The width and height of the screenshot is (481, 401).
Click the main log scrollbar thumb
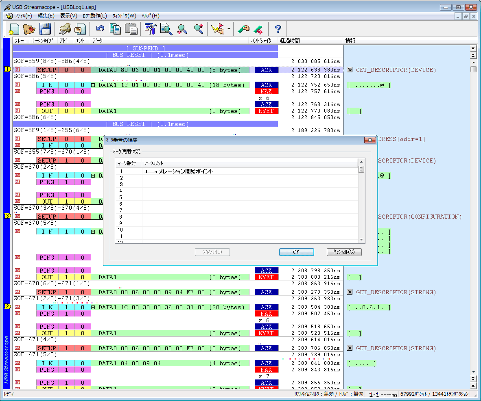[473, 69]
